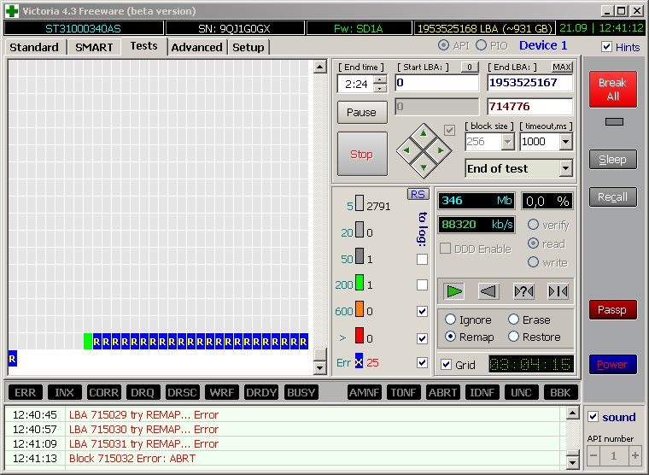The height and width of the screenshot is (475, 649).
Task: Click the orange 600 ms color swatch
Action: (360, 309)
